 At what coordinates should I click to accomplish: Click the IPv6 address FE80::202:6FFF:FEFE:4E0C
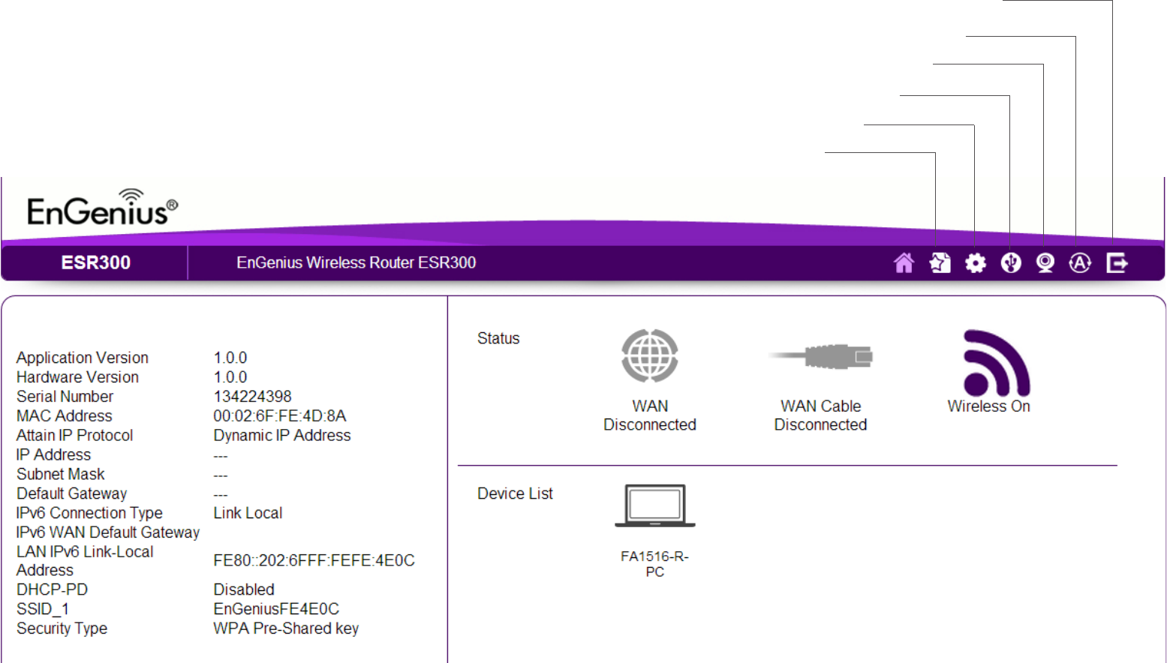(314, 560)
